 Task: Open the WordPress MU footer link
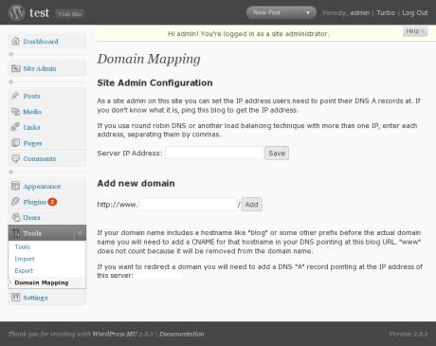coord(115,334)
